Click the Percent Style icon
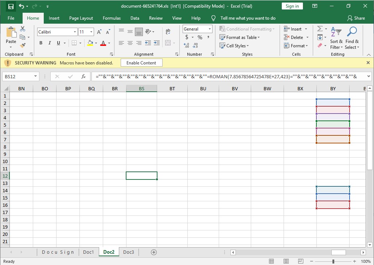The image size is (374, 265). pos(200,37)
